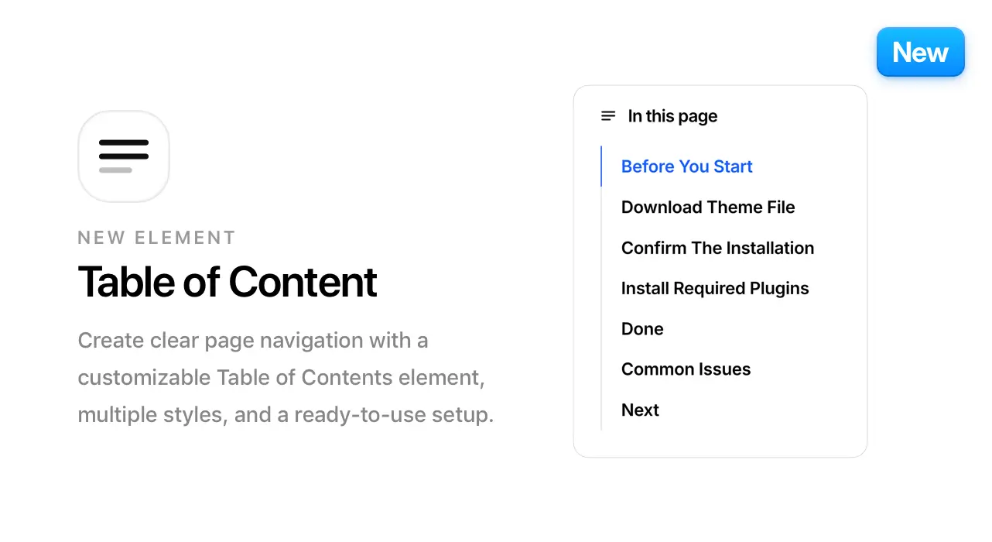Click the In this page heading
This screenshot has width=992, height=542.
[x=672, y=116]
